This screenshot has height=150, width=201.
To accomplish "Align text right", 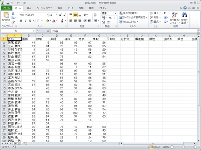I will 80,21.
